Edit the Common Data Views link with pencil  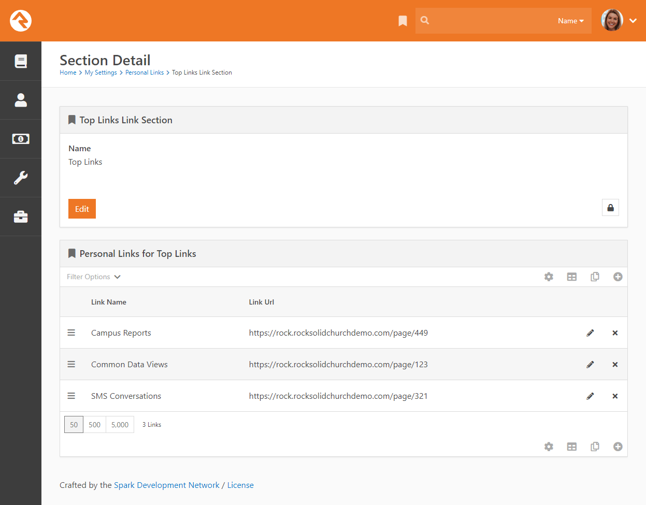pyautogui.click(x=590, y=365)
